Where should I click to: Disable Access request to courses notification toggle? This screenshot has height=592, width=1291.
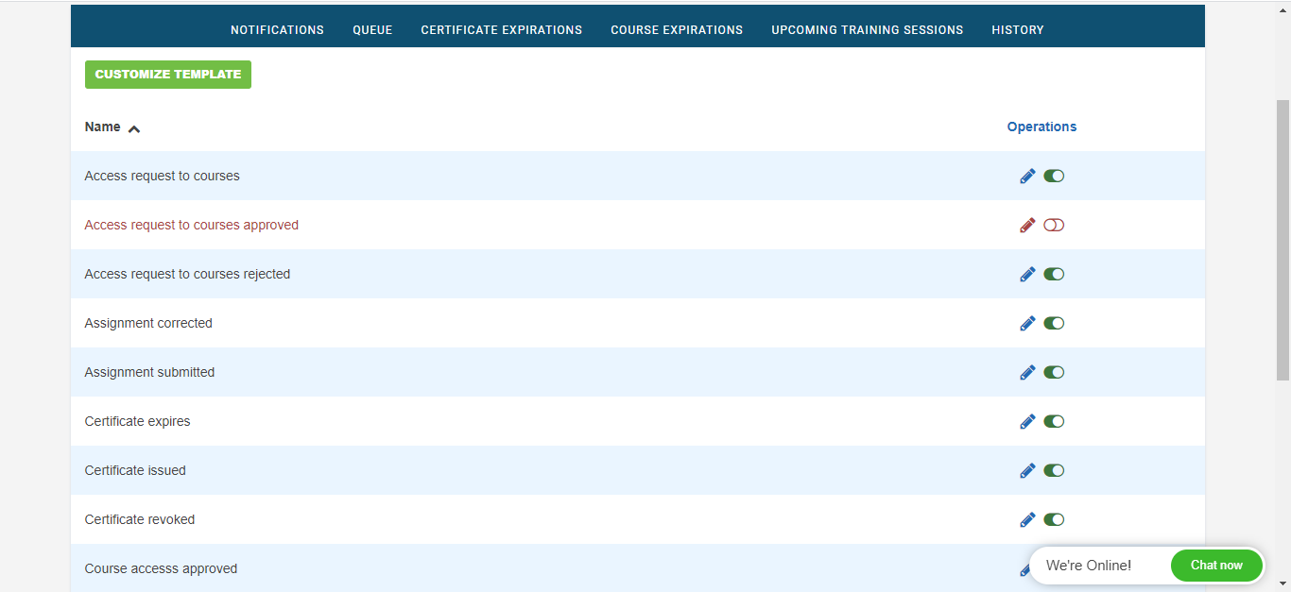1054,176
